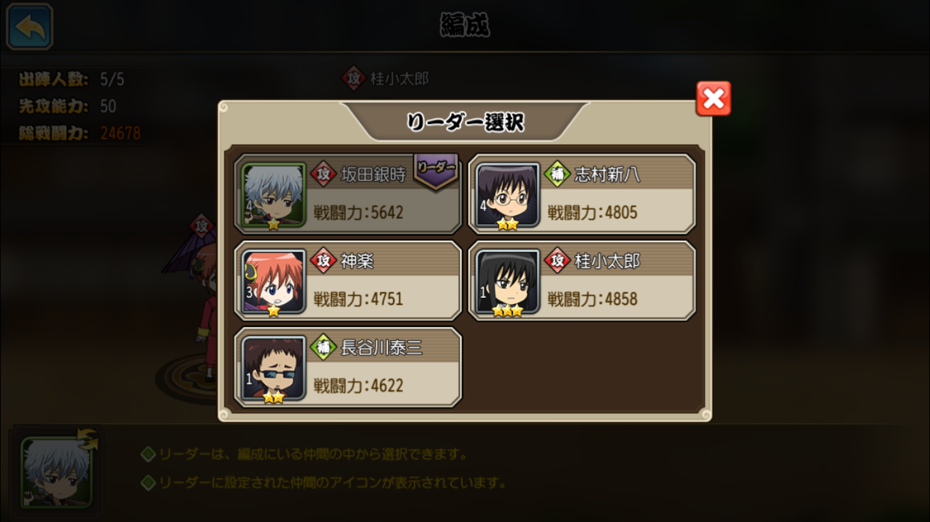Pick the 神楽 戦闘力:4751 card
Image resolution: width=930 pixels, height=522 pixels.
pyautogui.click(x=348, y=280)
